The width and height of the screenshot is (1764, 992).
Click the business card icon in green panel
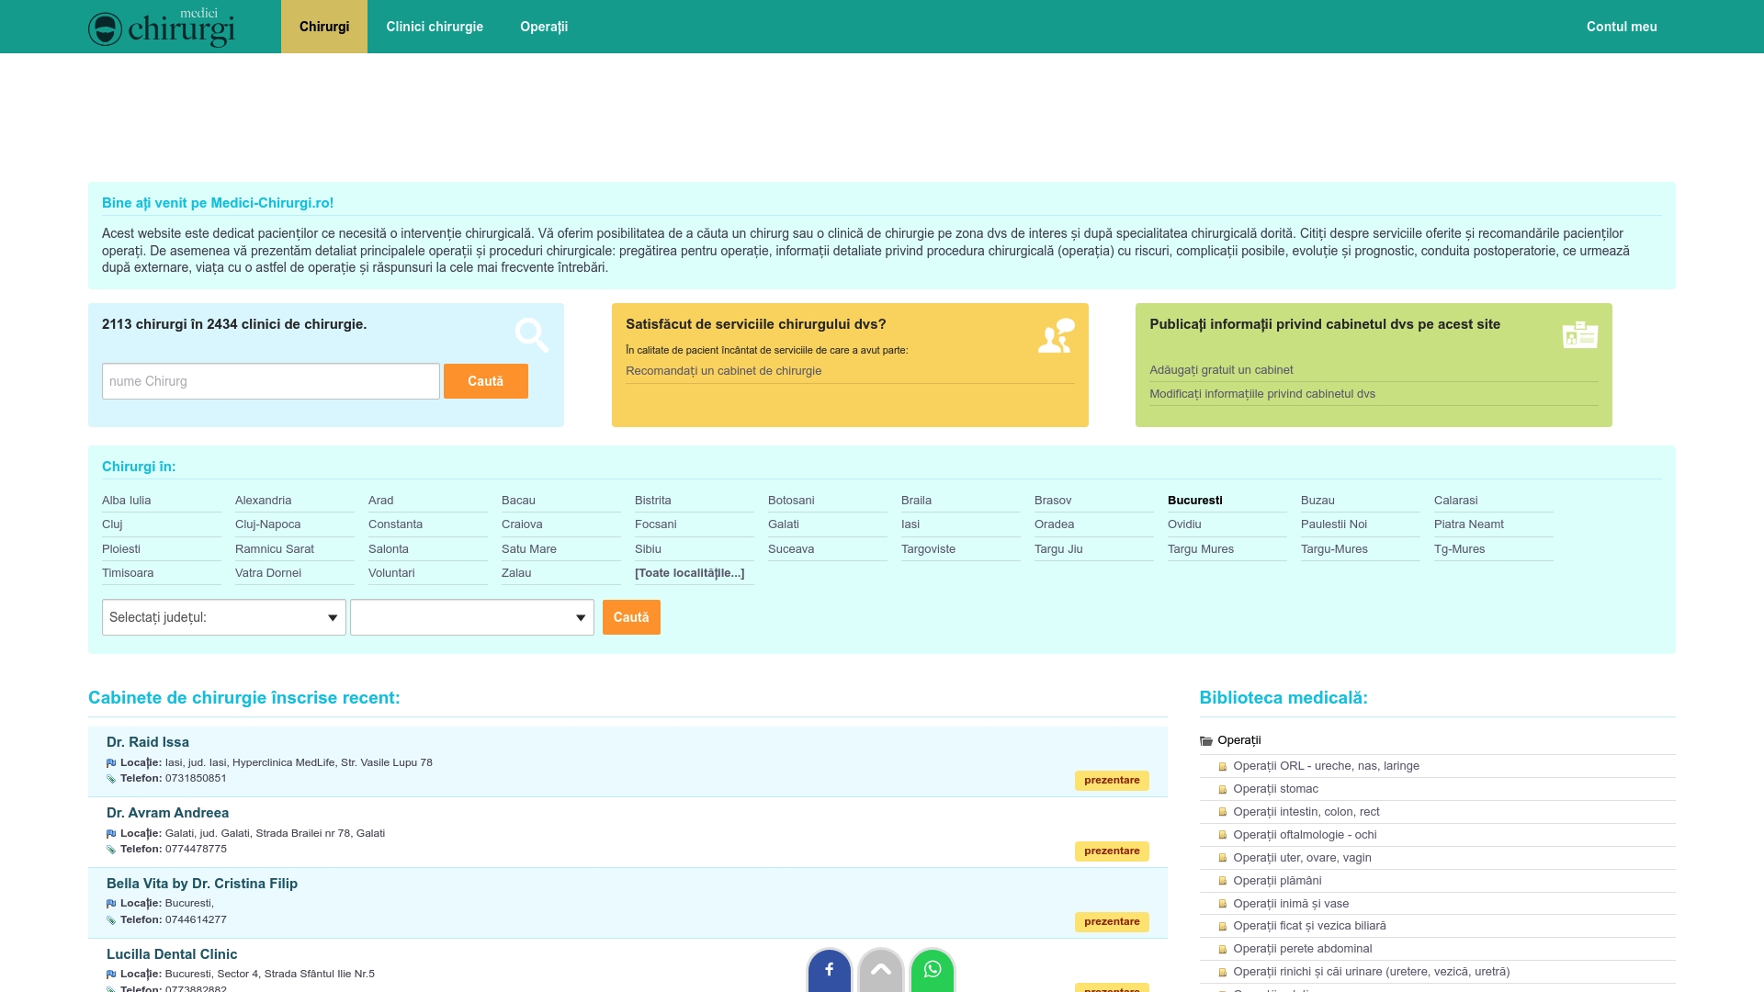(1579, 334)
